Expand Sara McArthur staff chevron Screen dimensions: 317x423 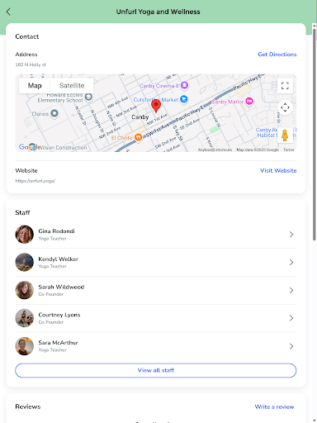pyautogui.click(x=291, y=346)
